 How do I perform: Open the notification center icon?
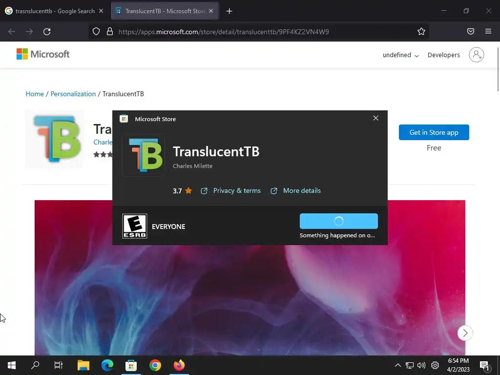tap(484, 366)
